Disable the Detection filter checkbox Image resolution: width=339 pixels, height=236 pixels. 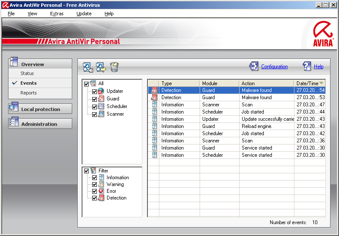pyautogui.click(x=94, y=198)
